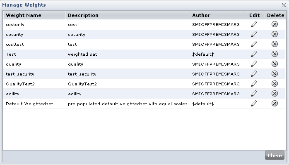Open editor for the Test weight

(x=254, y=54)
